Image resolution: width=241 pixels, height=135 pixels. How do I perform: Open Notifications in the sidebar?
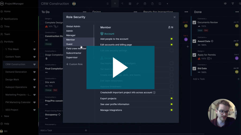pyautogui.click(x=11, y=19)
